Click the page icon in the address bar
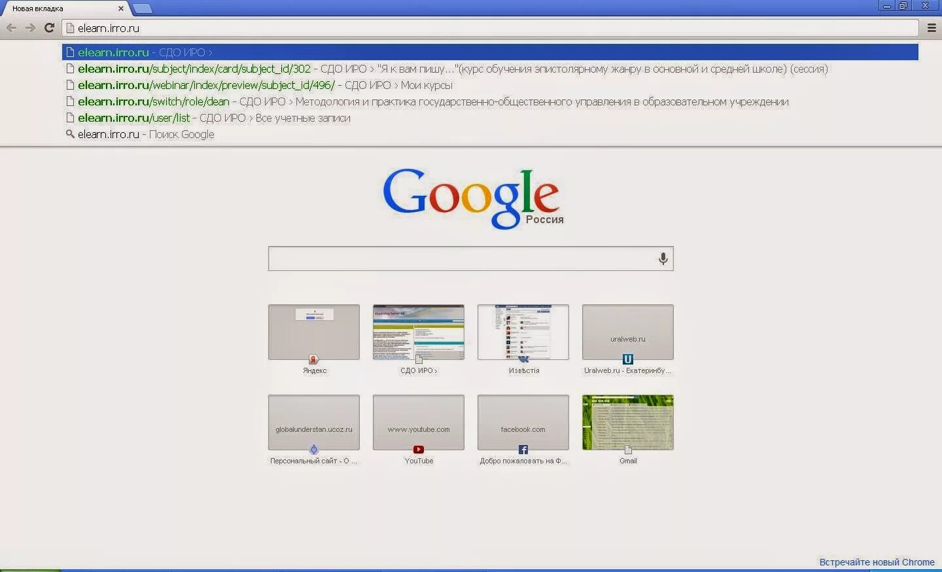The width and height of the screenshot is (942, 572). tap(71, 28)
